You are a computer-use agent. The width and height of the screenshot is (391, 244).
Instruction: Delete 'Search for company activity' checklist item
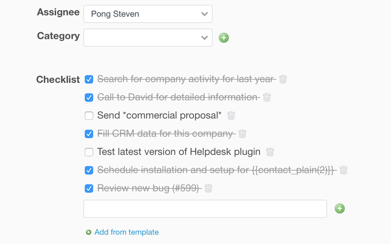tap(283, 79)
